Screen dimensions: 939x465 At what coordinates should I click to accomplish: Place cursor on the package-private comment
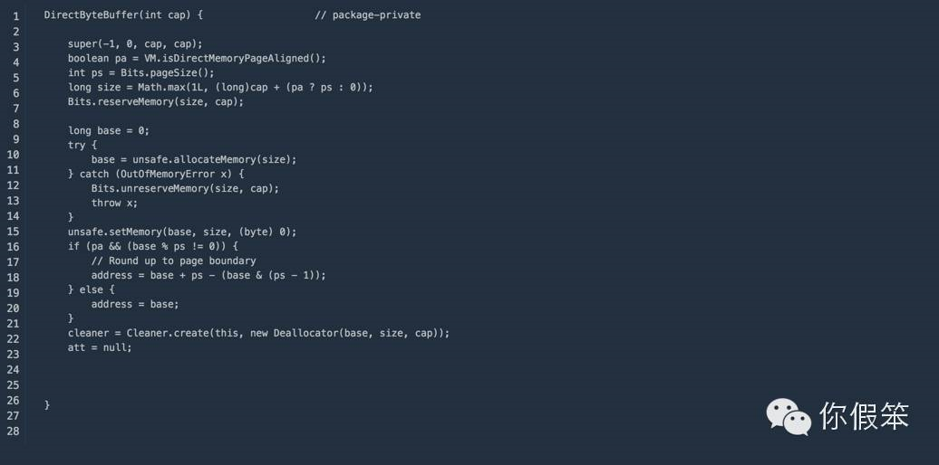point(368,15)
